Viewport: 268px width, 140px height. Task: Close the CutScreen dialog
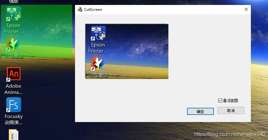click(x=246, y=9)
